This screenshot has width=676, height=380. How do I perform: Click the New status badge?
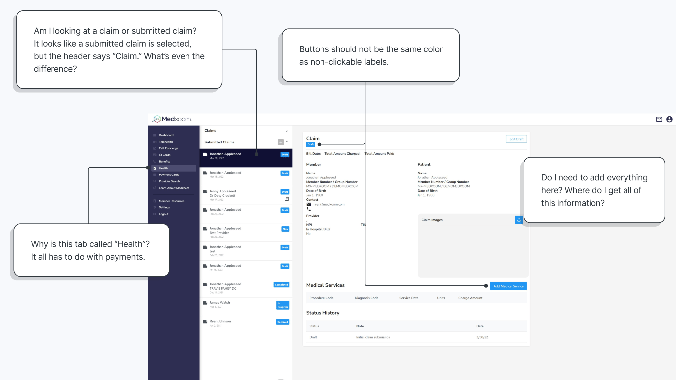pos(286,229)
